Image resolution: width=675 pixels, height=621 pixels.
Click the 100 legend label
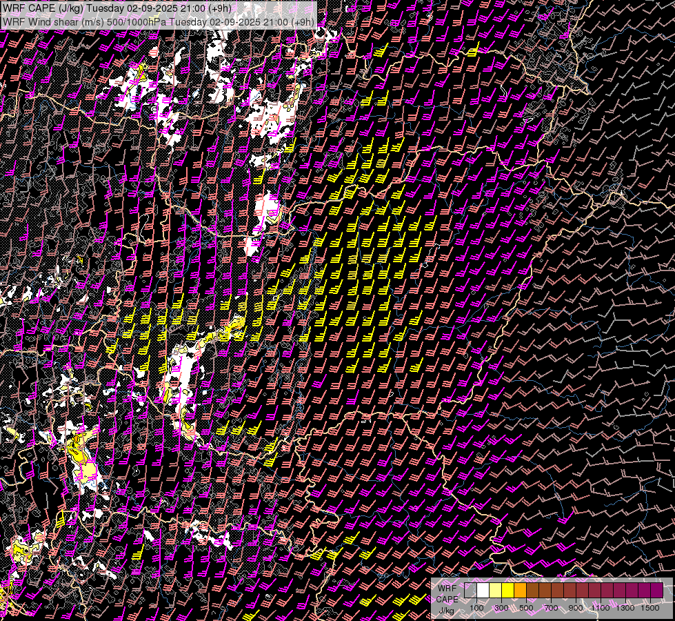click(476, 608)
